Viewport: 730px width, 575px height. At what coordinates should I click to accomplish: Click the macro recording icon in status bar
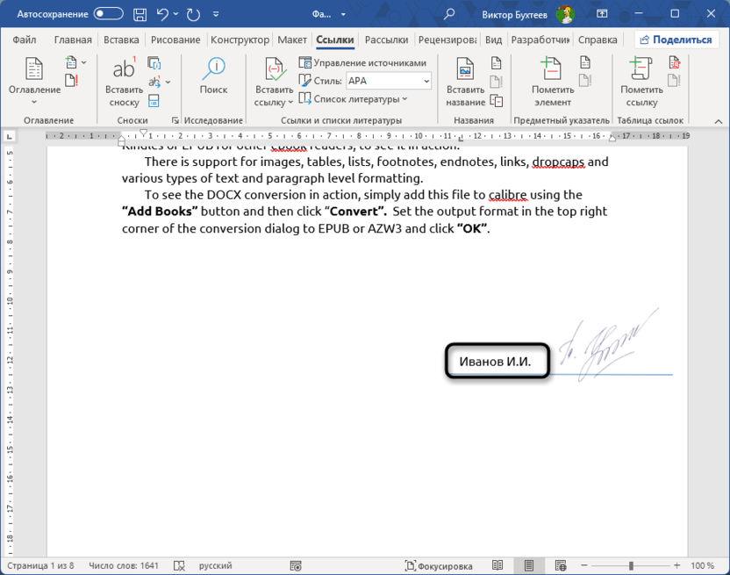point(296,566)
